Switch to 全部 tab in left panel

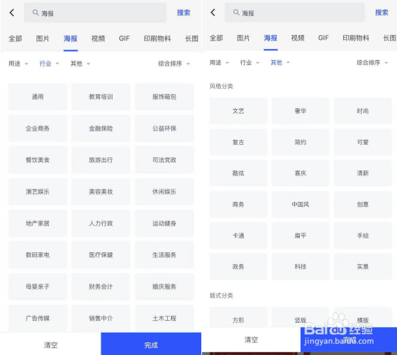15,38
